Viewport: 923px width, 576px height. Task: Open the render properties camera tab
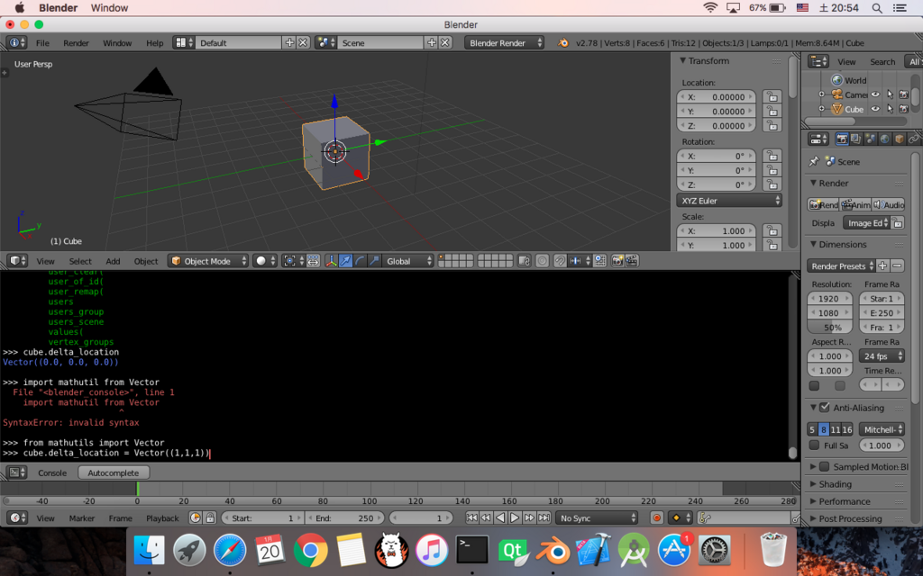pos(842,139)
